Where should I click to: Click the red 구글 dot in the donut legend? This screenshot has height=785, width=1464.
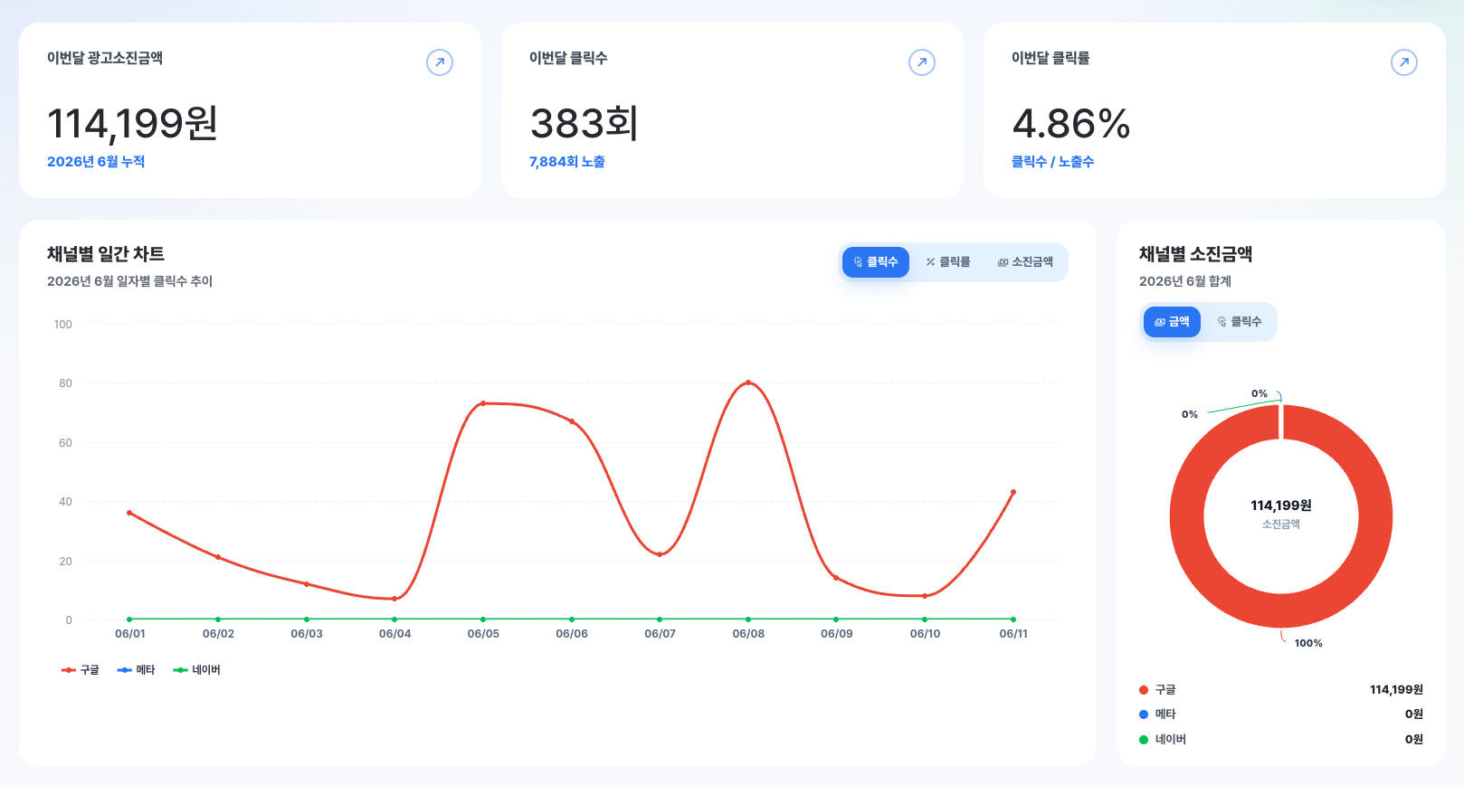click(x=1144, y=690)
